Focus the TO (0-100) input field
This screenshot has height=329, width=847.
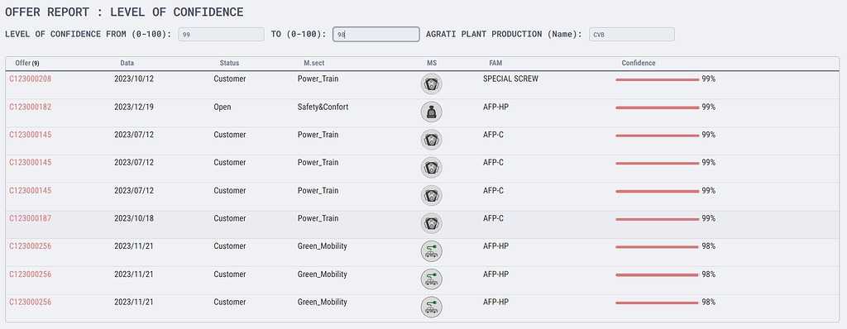pos(376,34)
